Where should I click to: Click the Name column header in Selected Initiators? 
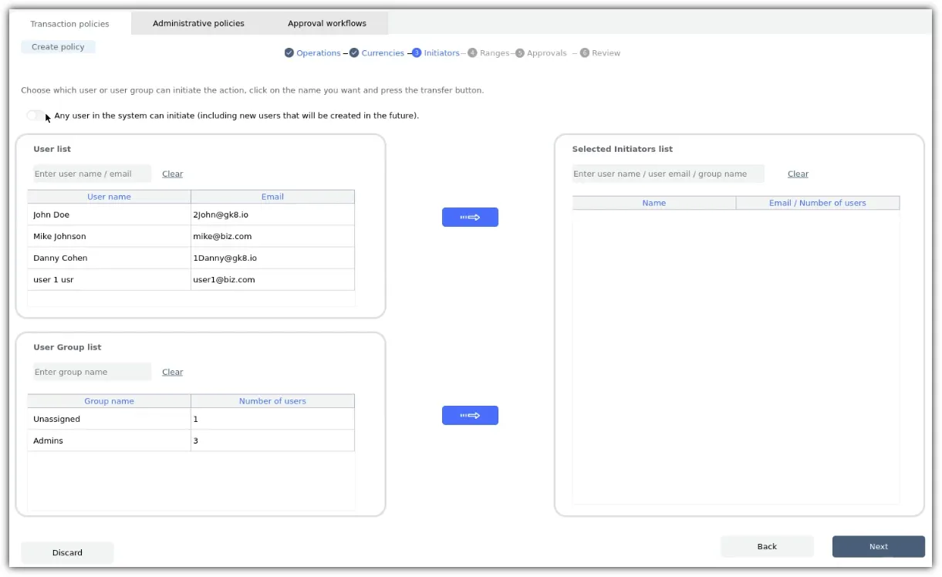[x=654, y=203]
